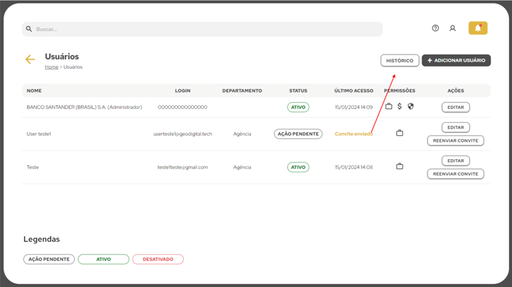Image resolution: width=512 pixels, height=287 pixels.
Task: Click the Ação Pendente status badge for User teste1
Action: (298, 134)
